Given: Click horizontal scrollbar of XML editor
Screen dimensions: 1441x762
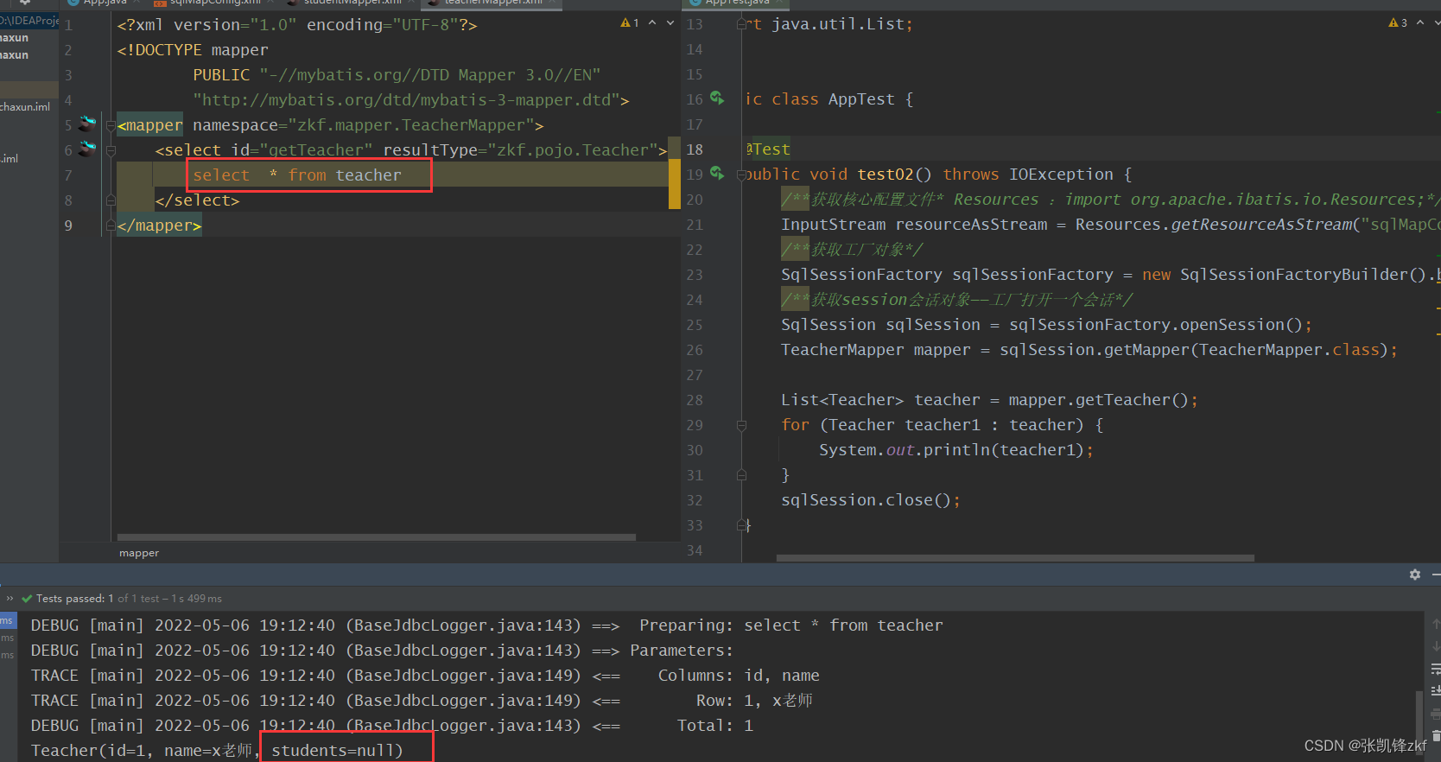Looking at the screenshot, I should (x=377, y=537).
